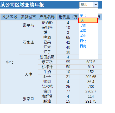The image size is (115, 113).
Task: Click the 发货城市 column header
Action: [28, 17]
